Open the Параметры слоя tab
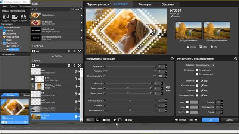Viewport: 239px width, 134px height. coord(98,4)
